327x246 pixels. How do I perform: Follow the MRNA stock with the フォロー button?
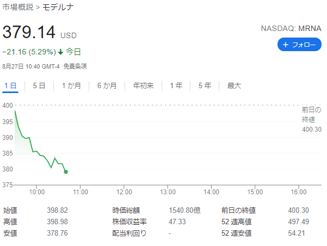coord(299,45)
